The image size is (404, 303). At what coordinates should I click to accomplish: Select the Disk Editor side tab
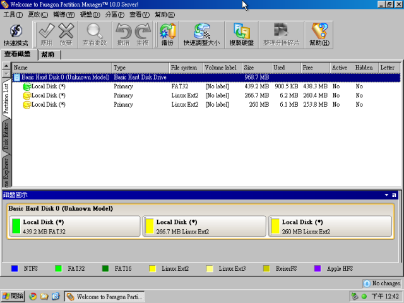[x=6, y=136]
